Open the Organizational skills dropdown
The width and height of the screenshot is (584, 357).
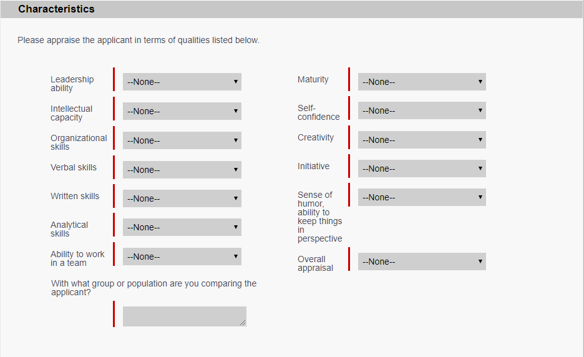pyautogui.click(x=182, y=140)
